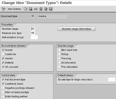Click Ex.rate type for forgn crncy docs label
Screen dimensions: 116x99
pos(75,80)
